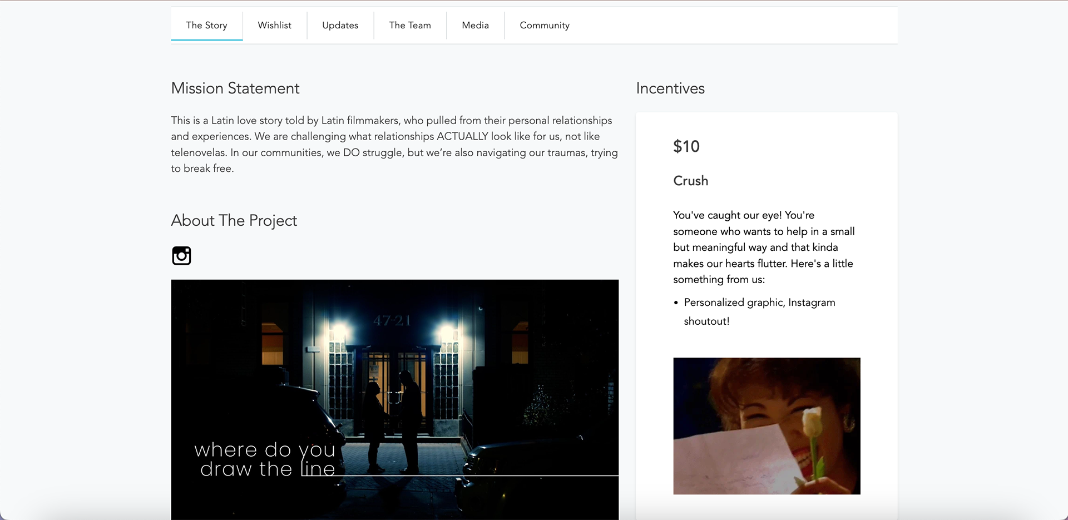Image resolution: width=1068 pixels, height=520 pixels.
Task: Open the Instagram icon link
Action: click(x=181, y=255)
